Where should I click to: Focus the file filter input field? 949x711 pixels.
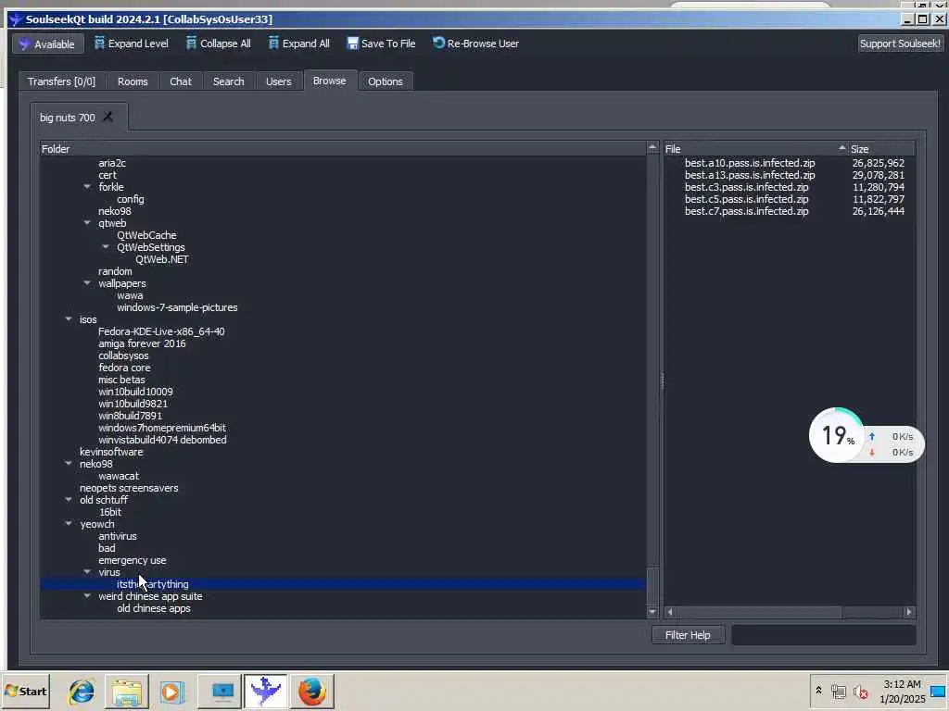click(x=823, y=635)
